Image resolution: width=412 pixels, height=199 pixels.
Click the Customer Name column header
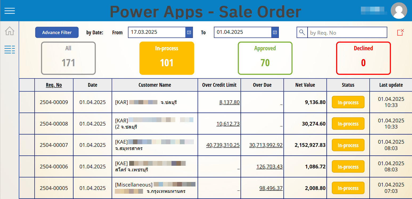pyautogui.click(x=155, y=85)
